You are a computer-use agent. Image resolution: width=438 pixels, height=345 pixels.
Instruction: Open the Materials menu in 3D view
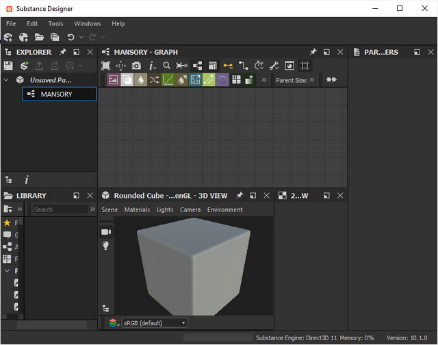click(137, 209)
